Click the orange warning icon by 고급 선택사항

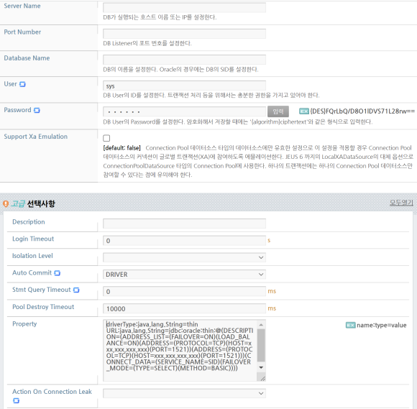6,204
